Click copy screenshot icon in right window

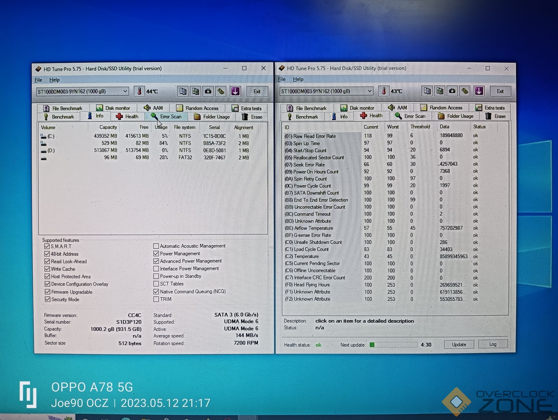(440, 91)
